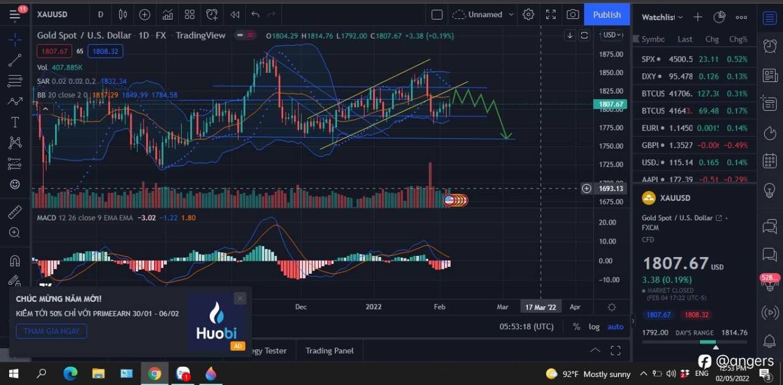Screen dimensions: 783x385
Task: Toggle the chart maximize pane button
Action: click(x=585, y=36)
